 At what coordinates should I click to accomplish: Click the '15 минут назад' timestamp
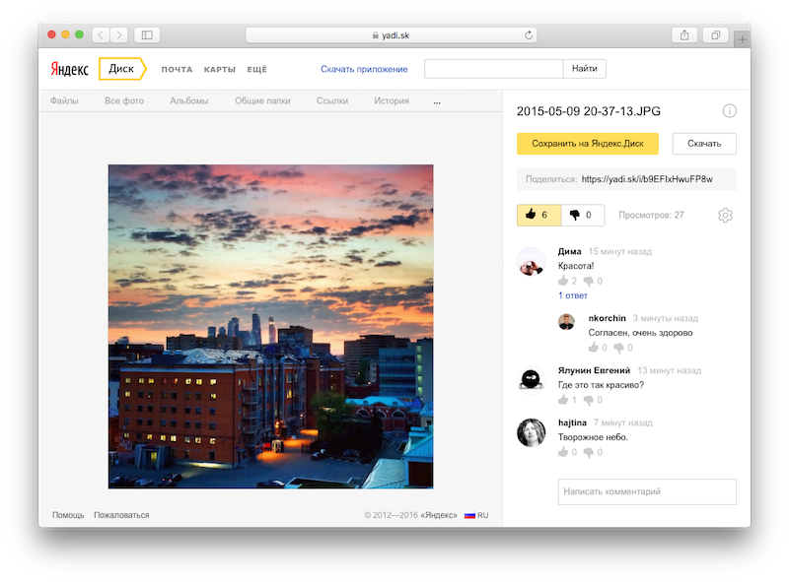point(620,252)
